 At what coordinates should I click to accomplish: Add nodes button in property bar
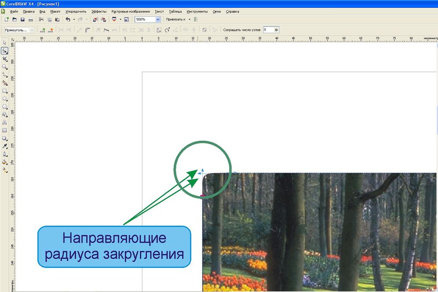[42, 30]
